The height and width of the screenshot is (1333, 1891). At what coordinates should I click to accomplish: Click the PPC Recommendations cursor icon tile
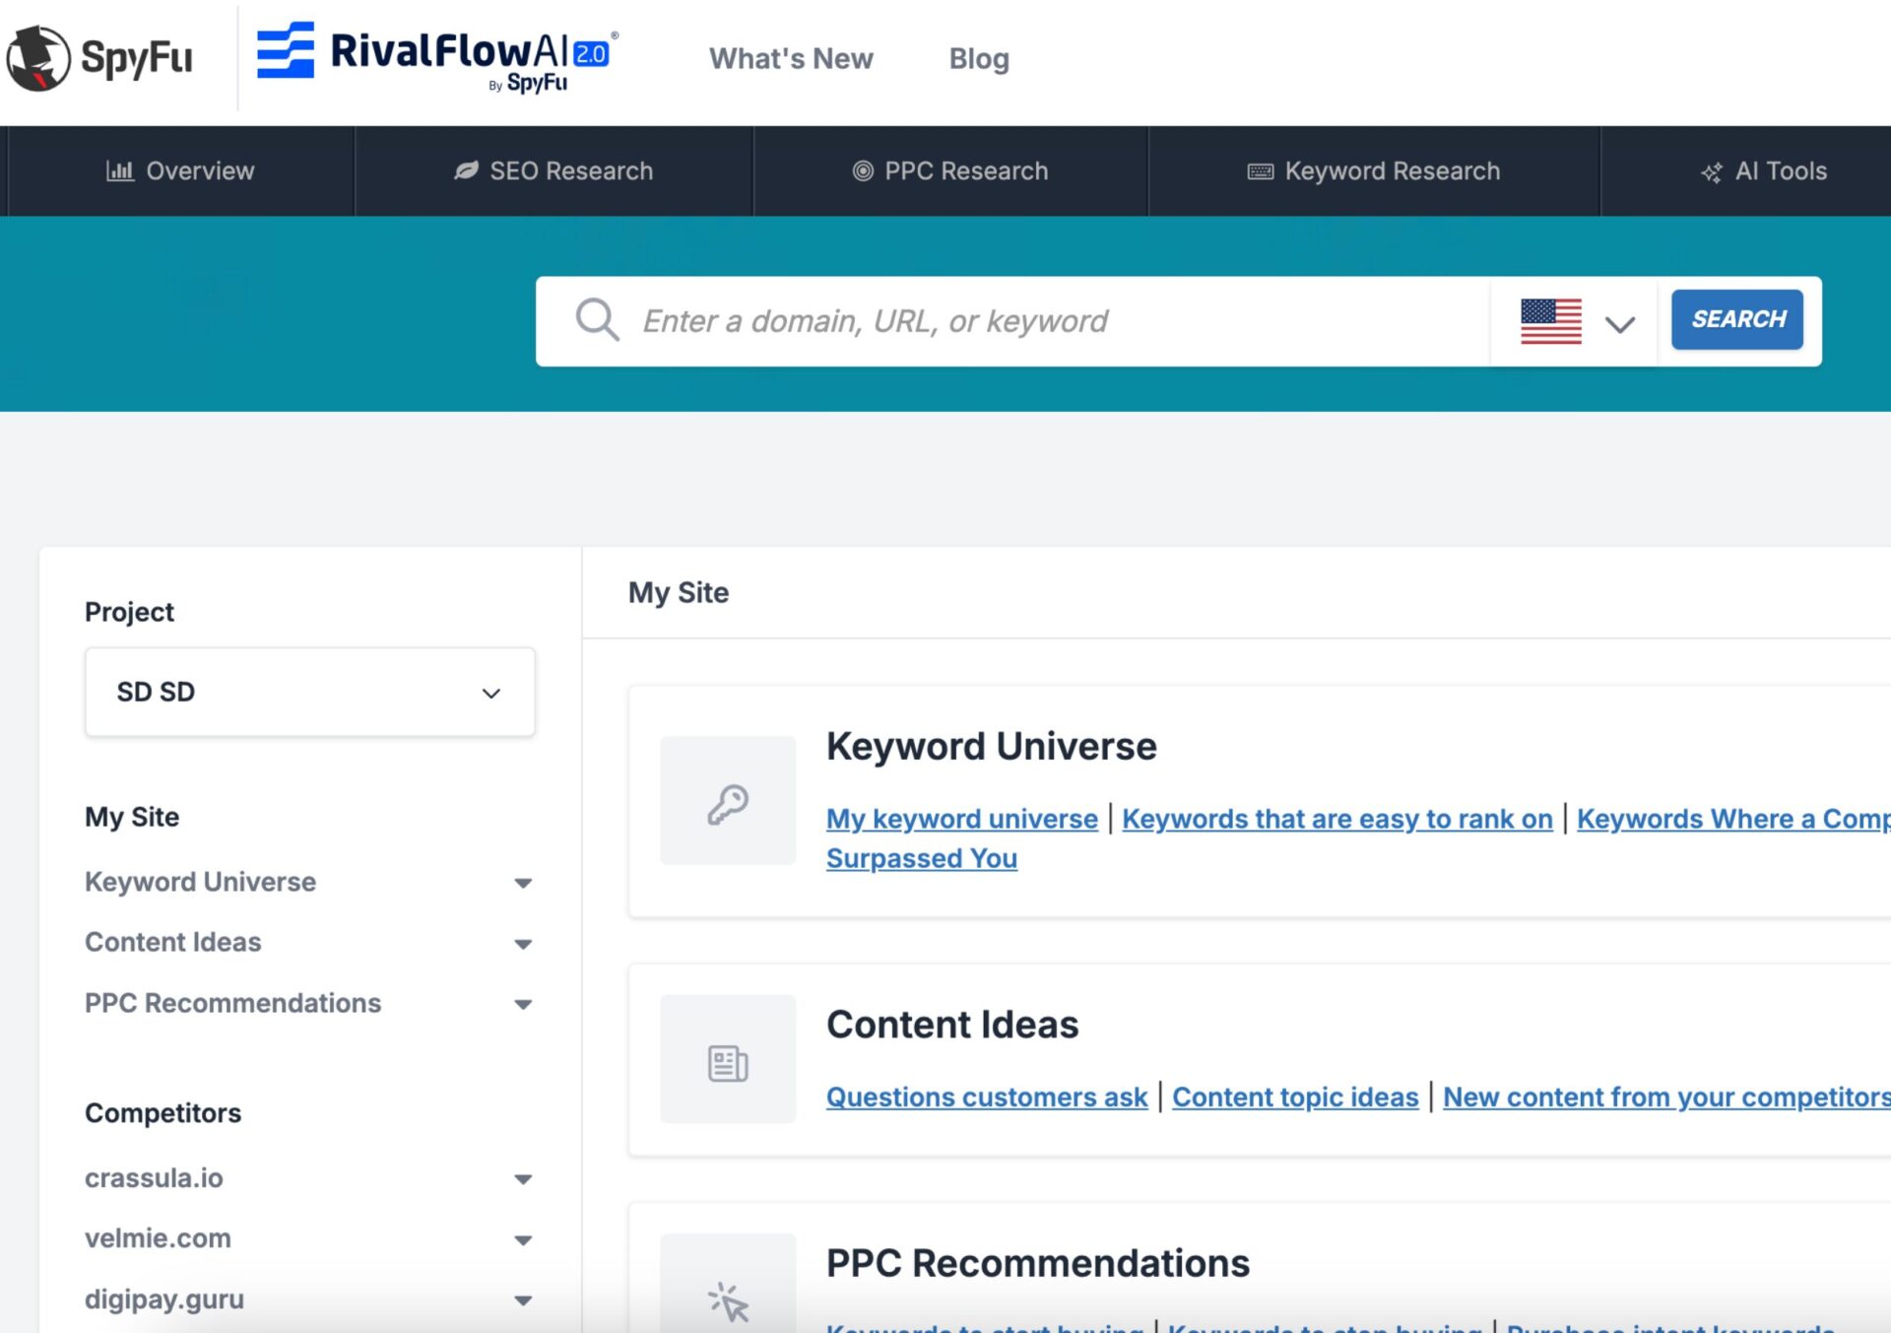pyautogui.click(x=728, y=1284)
